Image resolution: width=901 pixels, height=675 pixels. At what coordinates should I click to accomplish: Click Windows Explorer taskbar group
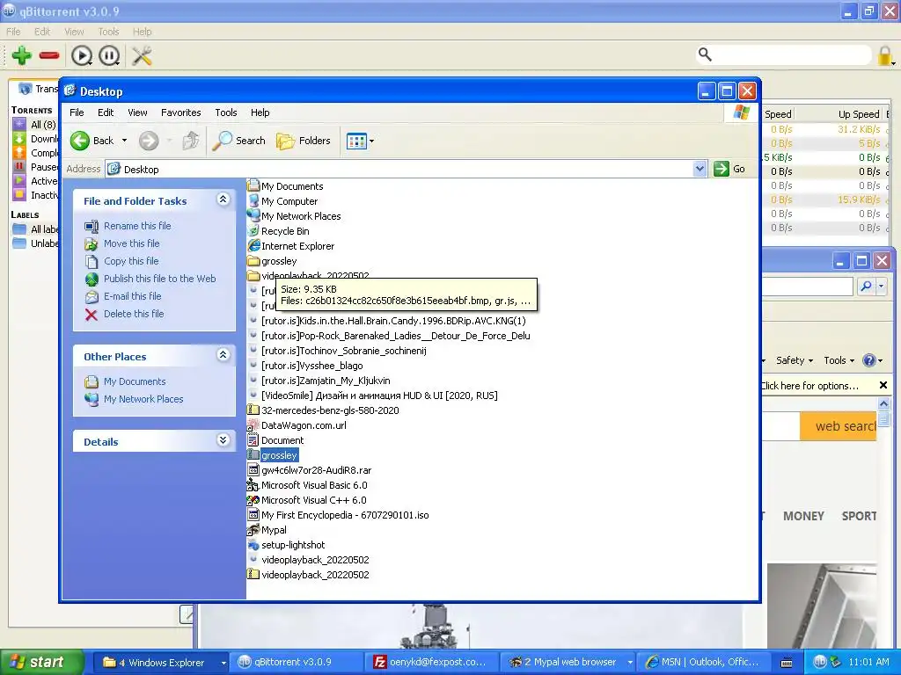click(x=161, y=663)
